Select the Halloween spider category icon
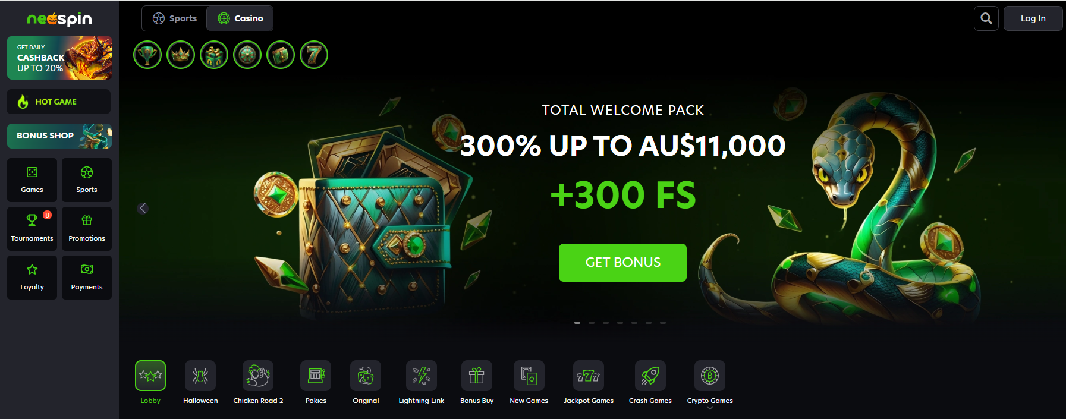 click(200, 376)
